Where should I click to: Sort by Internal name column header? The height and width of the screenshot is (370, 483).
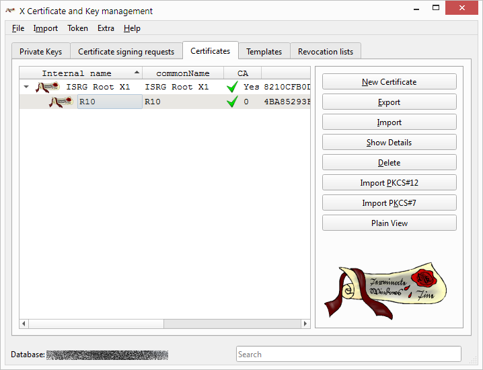[x=81, y=73]
